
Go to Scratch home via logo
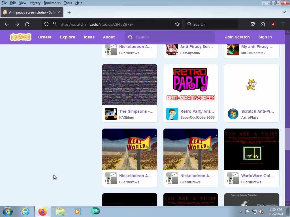coord(20,37)
